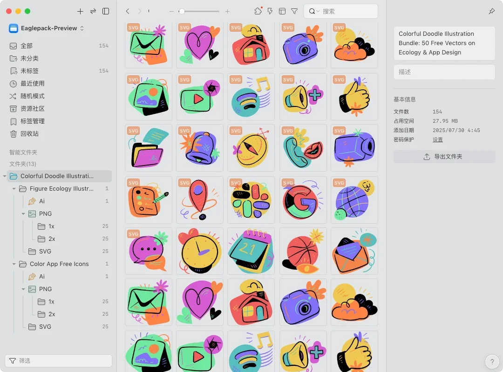Pin the inspector with the pin icon
This screenshot has width=503, height=372.
[x=492, y=11]
